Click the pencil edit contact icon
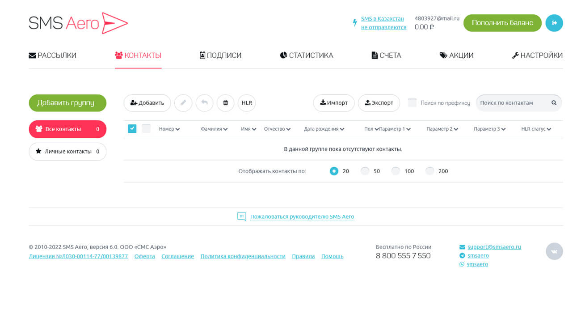Screen dimensions: 581x327 tap(183, 103)
